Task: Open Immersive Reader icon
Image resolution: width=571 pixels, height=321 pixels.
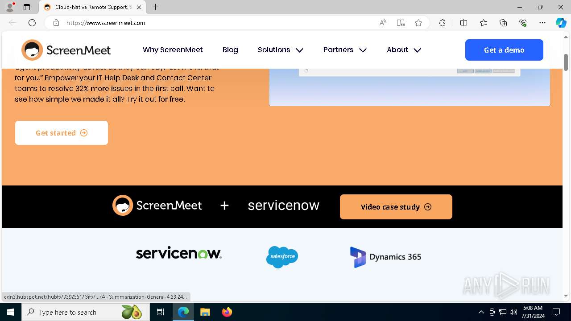Action: click(x=401, y=23)
